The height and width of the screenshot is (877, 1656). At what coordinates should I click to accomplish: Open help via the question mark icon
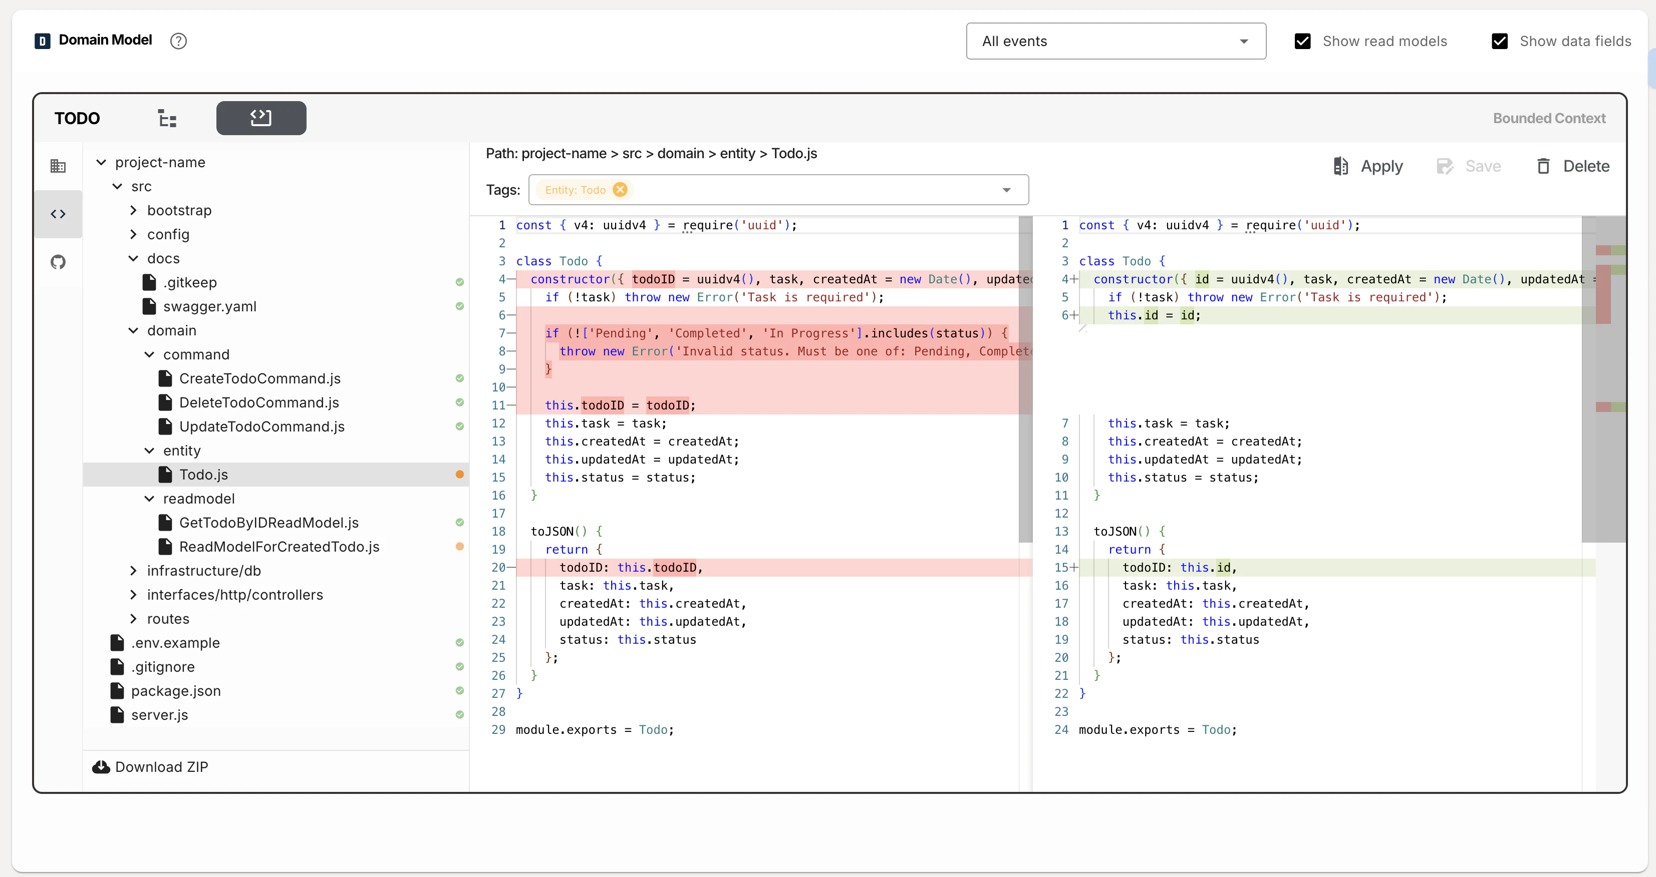tap(178, 41)
